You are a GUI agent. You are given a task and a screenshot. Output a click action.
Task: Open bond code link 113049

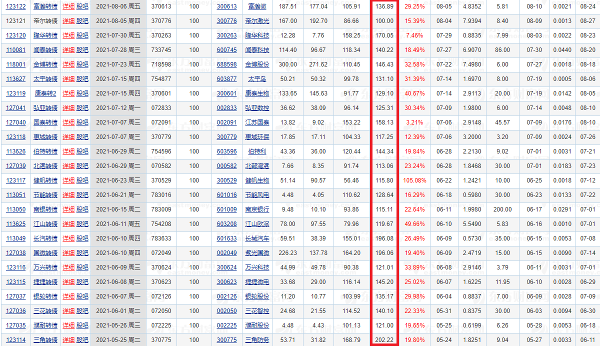point(15,238)
